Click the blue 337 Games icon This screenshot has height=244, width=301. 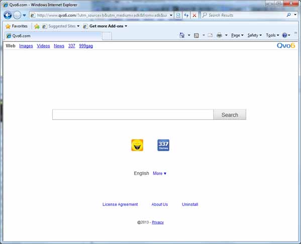click(163, 145)
